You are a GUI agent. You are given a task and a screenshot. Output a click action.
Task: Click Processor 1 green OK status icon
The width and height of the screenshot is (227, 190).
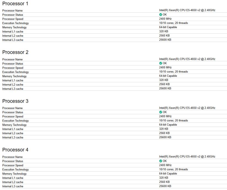coord(161,15)
